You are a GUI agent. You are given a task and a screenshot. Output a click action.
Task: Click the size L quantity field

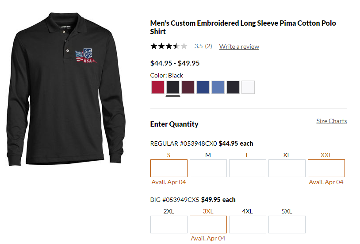pyautogui.click(x=248, y=168)
